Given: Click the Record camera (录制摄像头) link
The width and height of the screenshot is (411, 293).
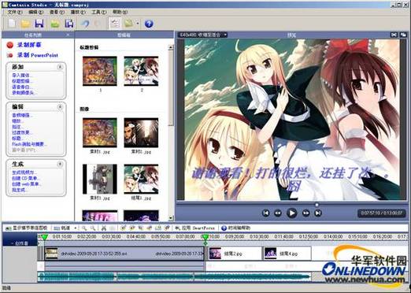Looking at the screenshot, I should pyautogui.click(x=24, y=92).
